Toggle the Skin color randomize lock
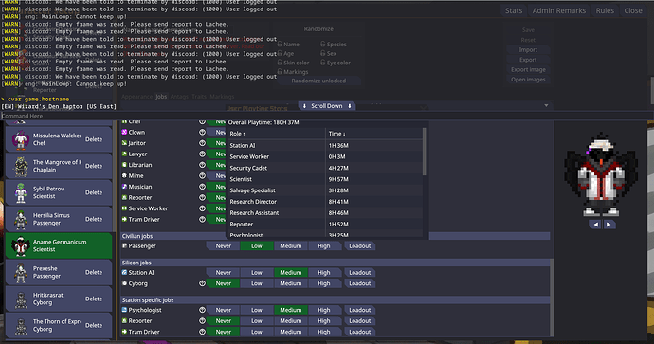The image size is (654, 344). click(x=280, y=63)
